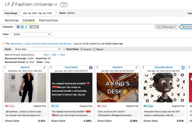The image size is (192, 123).
Task: Click Pavel Berky post caption text
Action: (71, 113)
